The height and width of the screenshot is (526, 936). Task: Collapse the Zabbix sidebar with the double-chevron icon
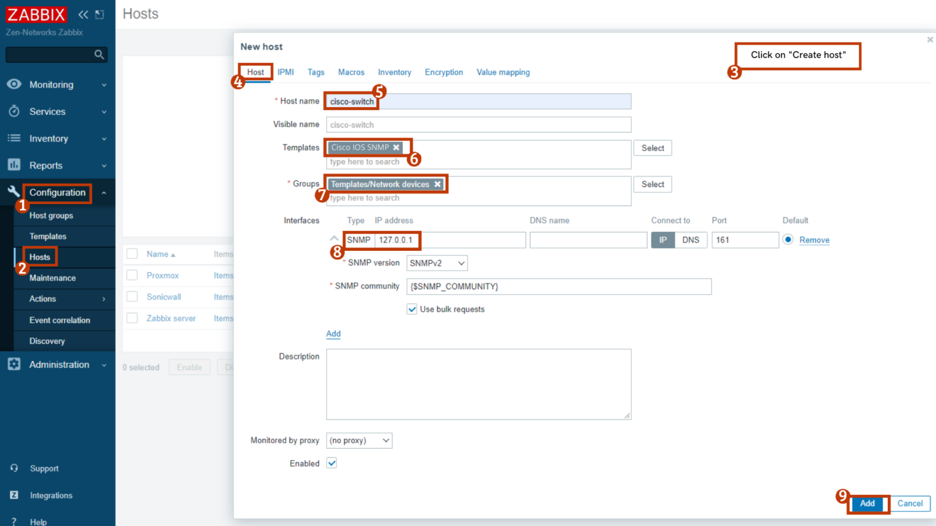tap(83, 13)
